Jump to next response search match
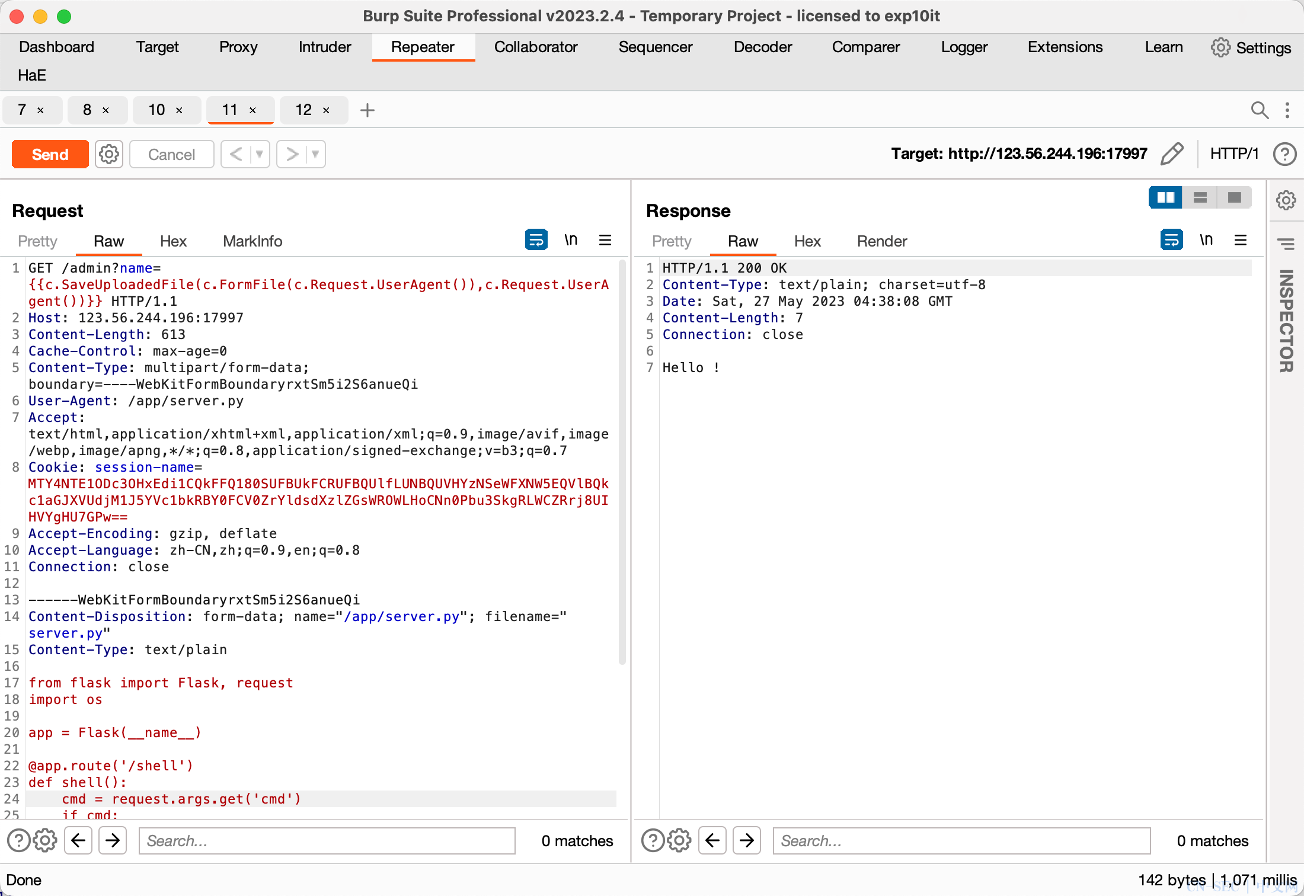1304x896 pixels. pyautogui.click(x=747, y=840)
